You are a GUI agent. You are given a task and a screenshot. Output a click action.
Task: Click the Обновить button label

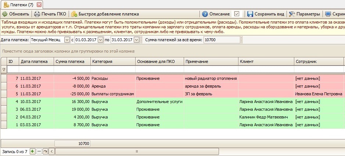tap(19, 14)
